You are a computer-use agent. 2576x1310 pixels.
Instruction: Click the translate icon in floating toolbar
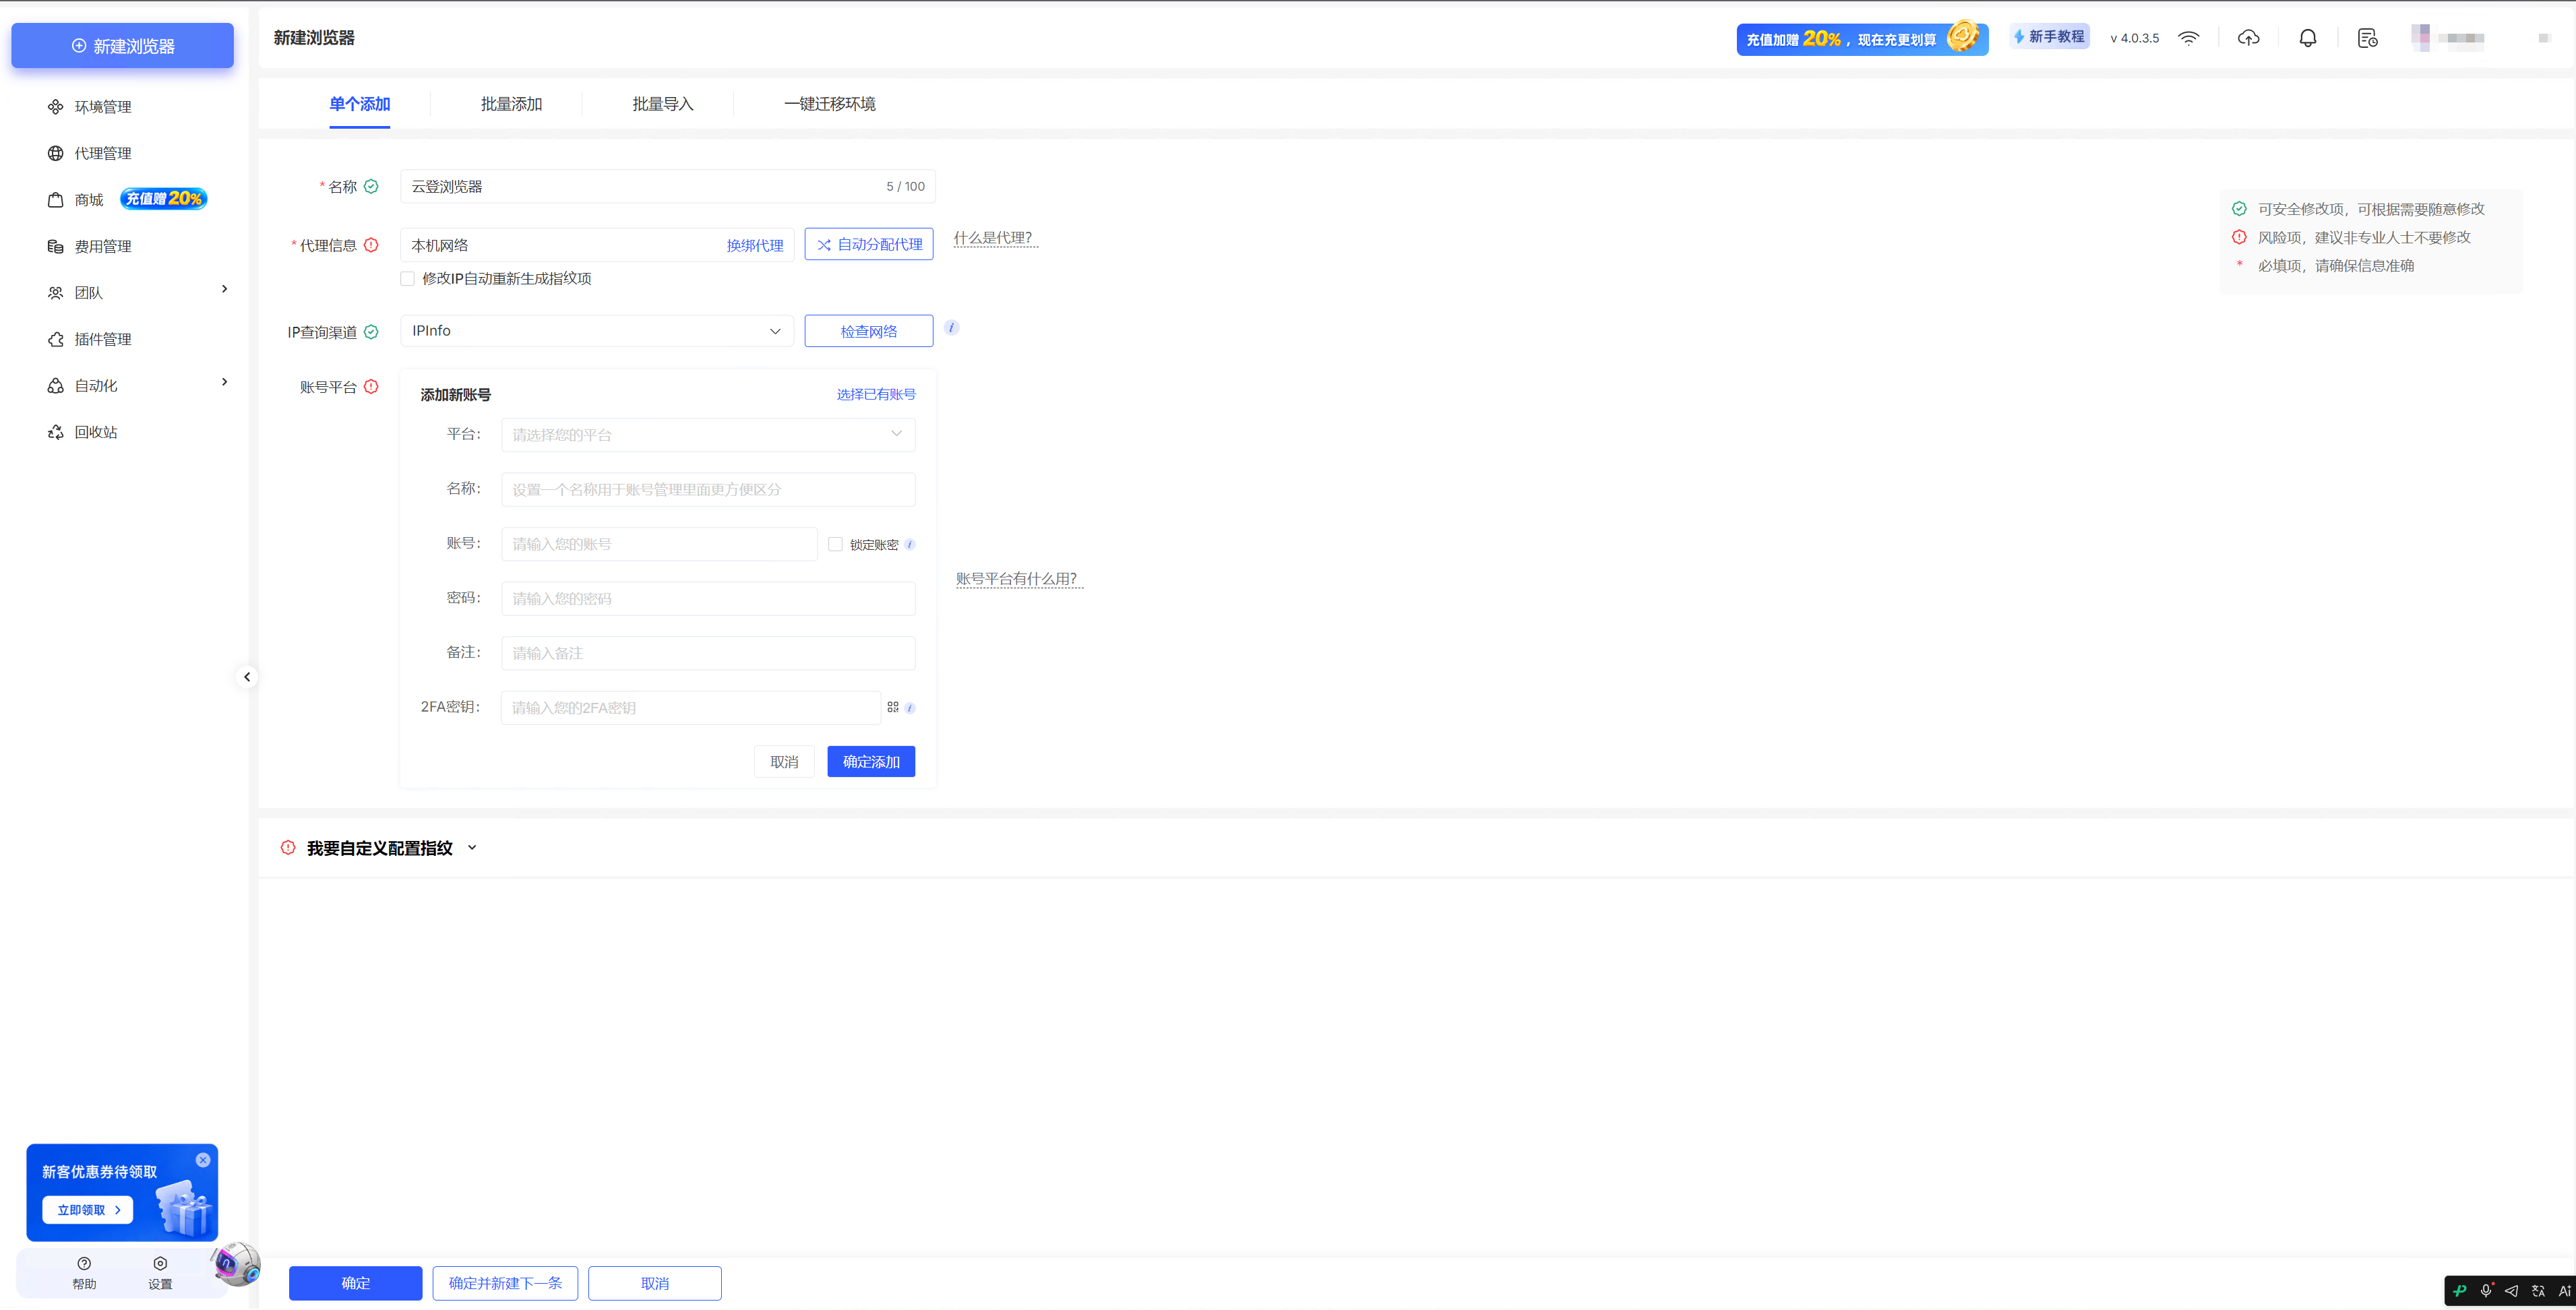tap(2537, 1291)
